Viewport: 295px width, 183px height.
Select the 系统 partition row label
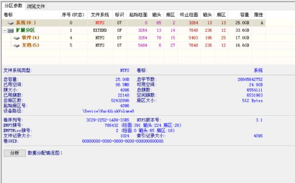pos(26,23)
